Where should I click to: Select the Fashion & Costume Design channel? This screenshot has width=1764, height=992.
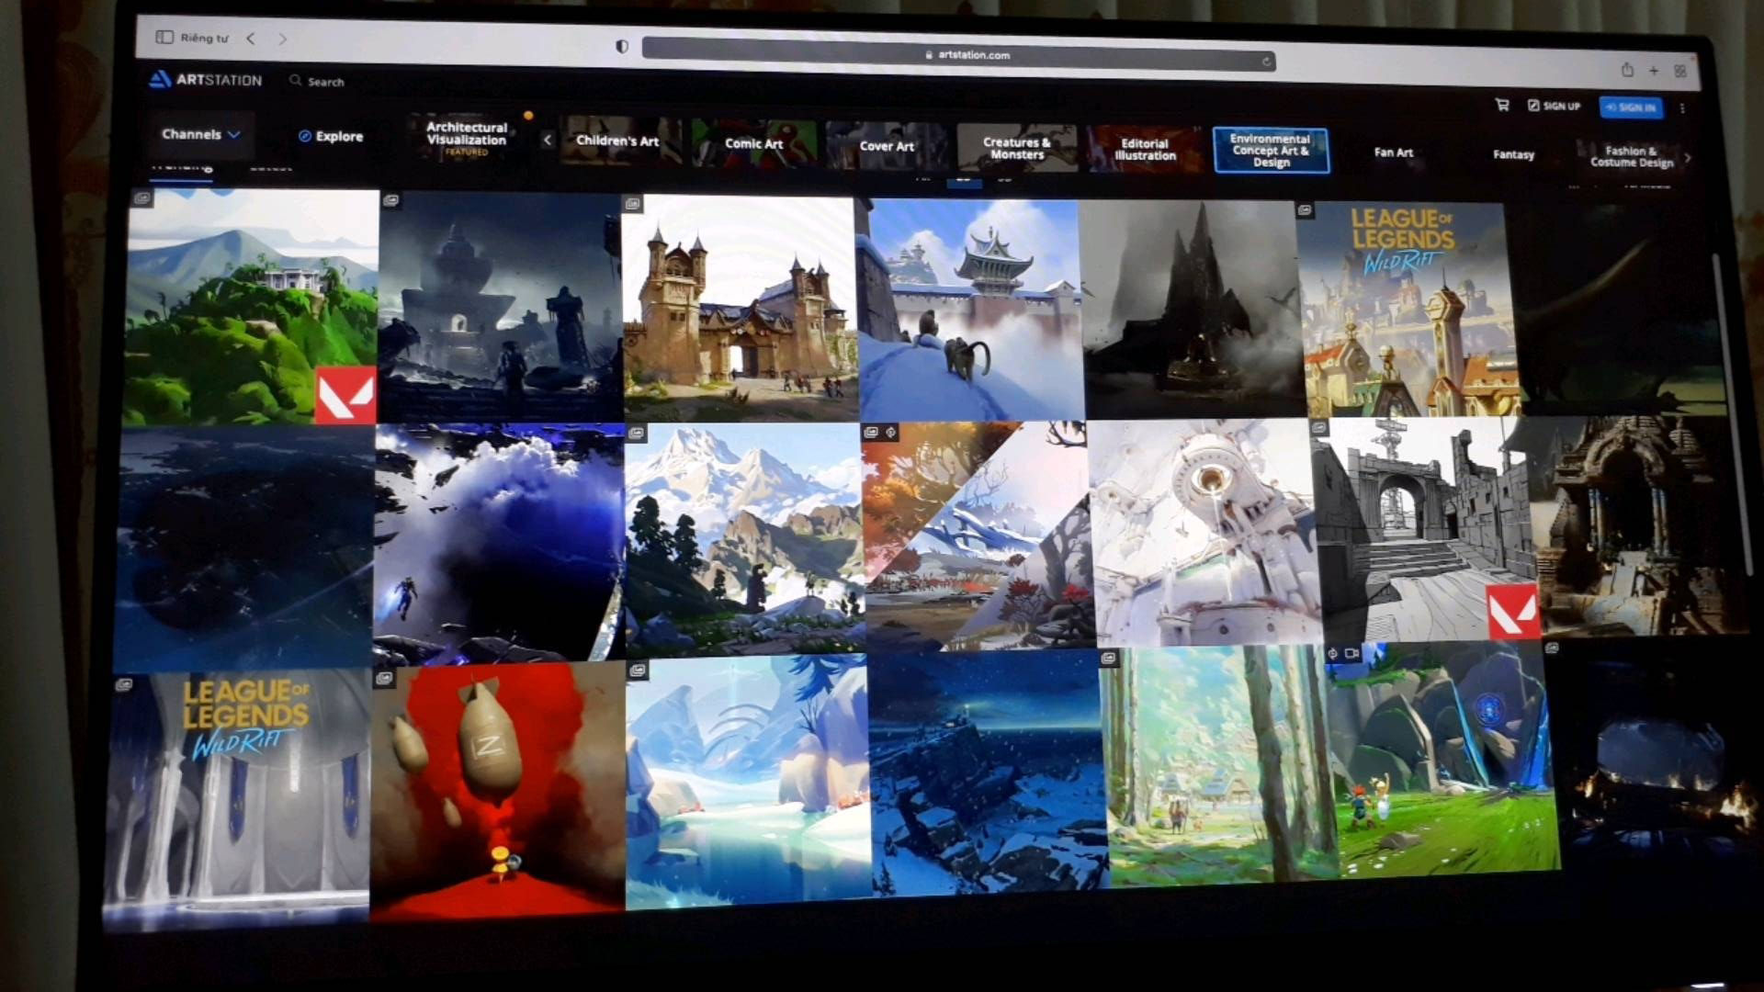(x=1632, y=156)
